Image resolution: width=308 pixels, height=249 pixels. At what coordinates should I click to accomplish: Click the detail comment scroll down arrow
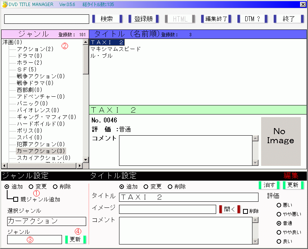[255, 163]
